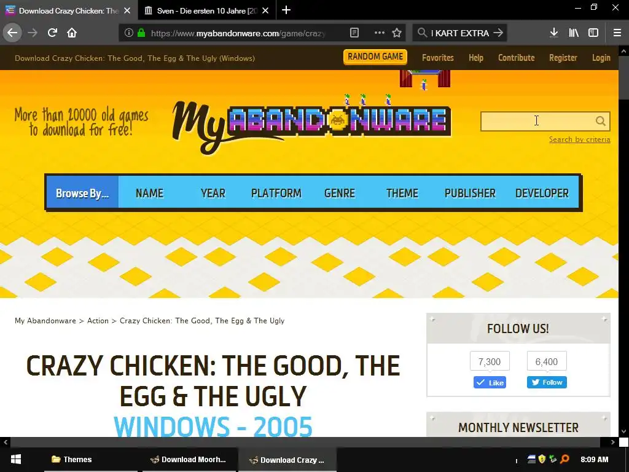Toggle reader view icon in address bar
The image size is (629, 472).
[354, 33]
